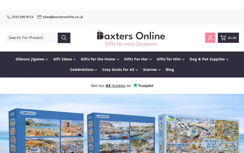Click in the Search For Product field
Image resolution: width=244 pixels, height=153 pixels.
pyautogui.click(x=32, y=38)
